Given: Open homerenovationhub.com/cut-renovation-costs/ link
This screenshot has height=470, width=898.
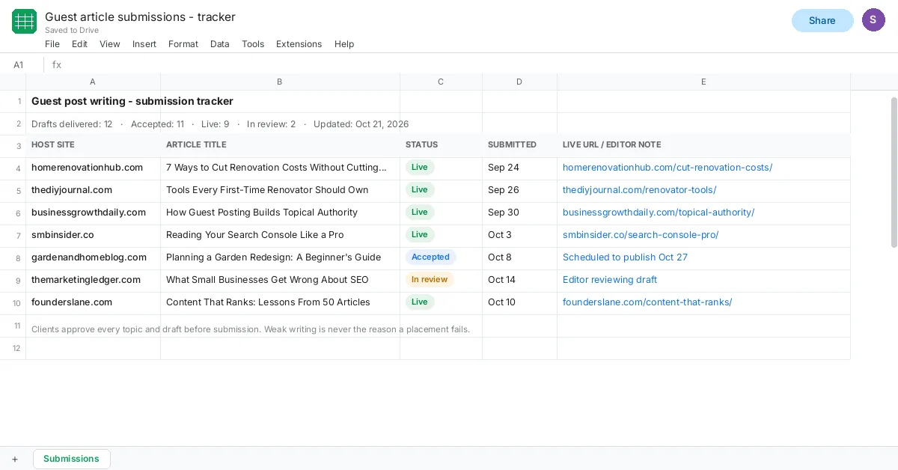Looking at the screenshot, I should [668, 168].
